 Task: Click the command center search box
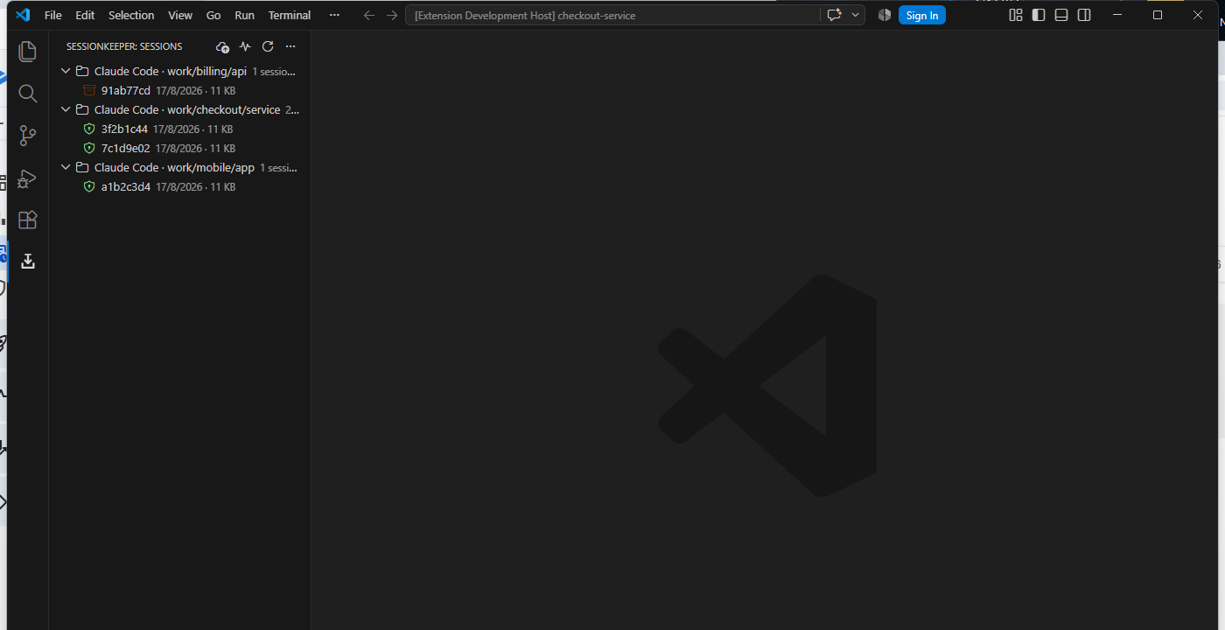point(612,15)
